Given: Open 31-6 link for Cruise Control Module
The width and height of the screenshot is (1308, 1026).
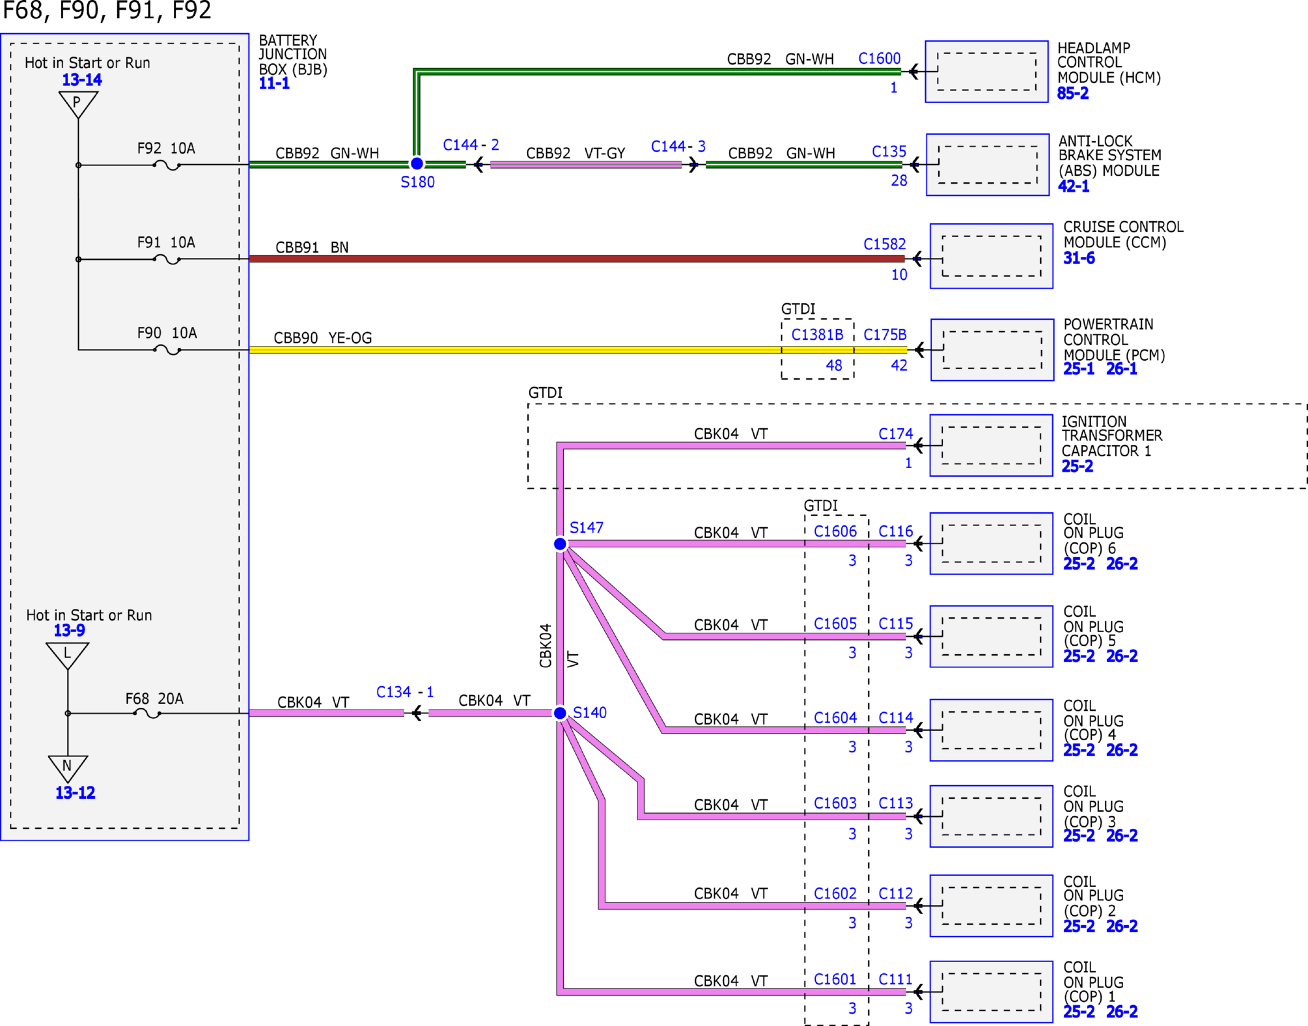Looking at the screenshot, I should pyautogui.click(x=1079, y=258).
